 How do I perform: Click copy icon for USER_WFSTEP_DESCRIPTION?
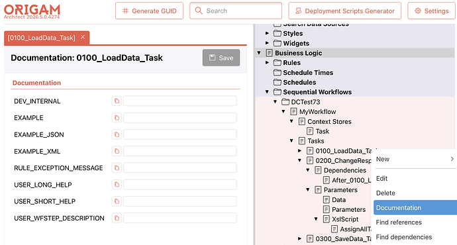[117, 218]
